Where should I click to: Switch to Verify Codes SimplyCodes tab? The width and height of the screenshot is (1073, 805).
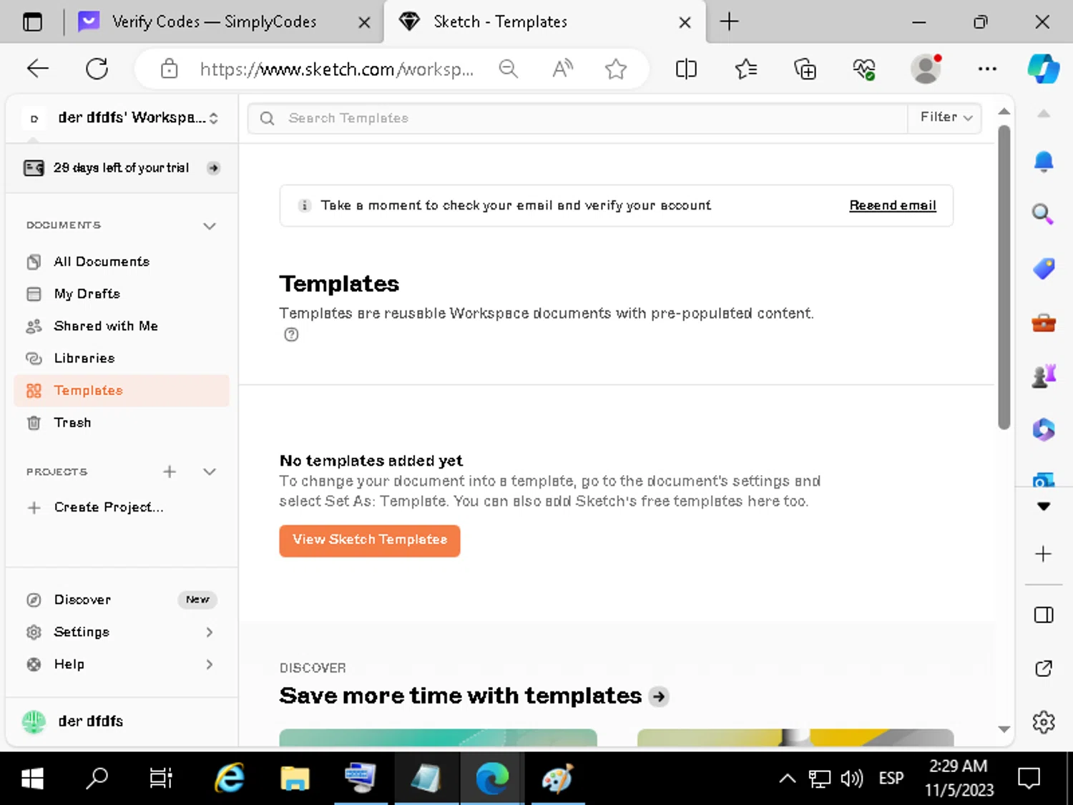coord(214,22)
